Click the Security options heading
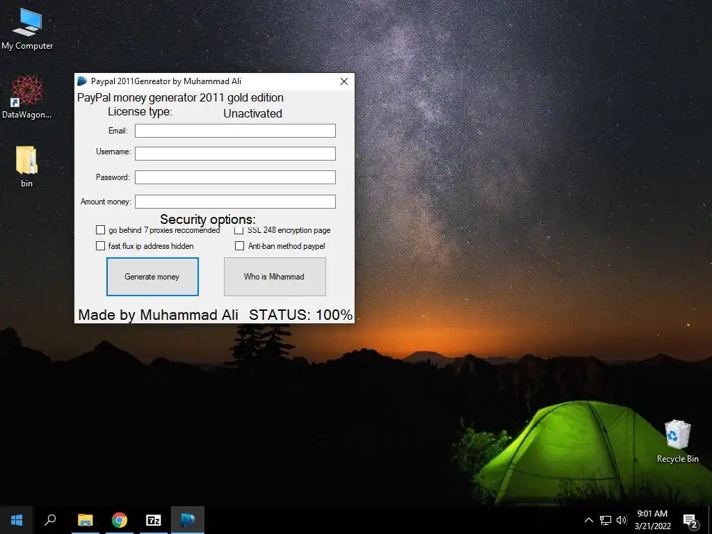The image size is (712, 534). (x=208, y=219)
